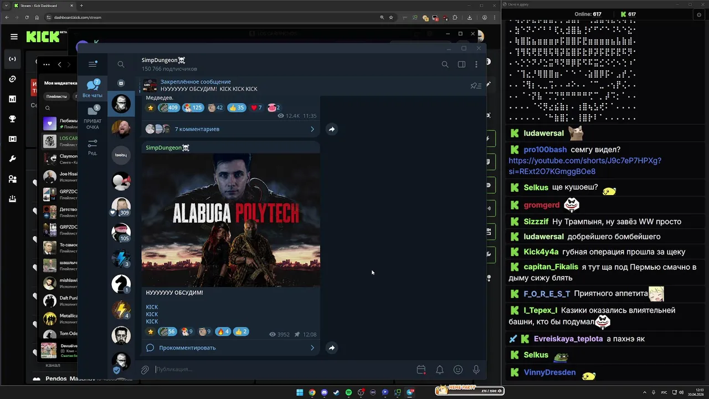Open the LOS CAR playlist in the library
This screenshot has height=399, width=709.
tap(60, 141)
